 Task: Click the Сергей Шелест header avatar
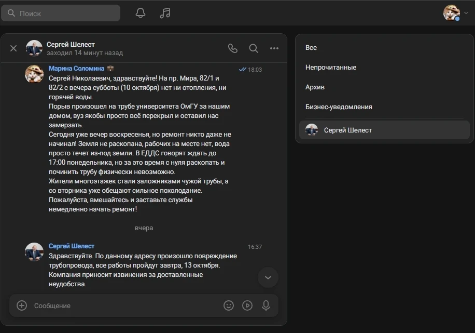coord(34,48)
